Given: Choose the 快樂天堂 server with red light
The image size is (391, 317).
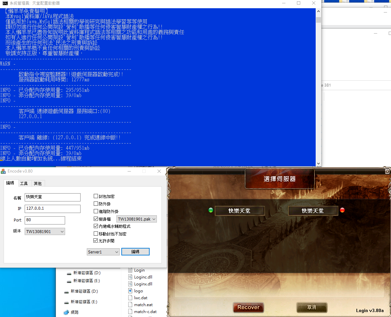Looking at the screenshot, I should [x=313, y=211].
